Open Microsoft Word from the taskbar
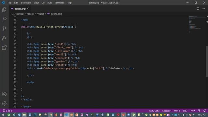 (30, 115)
